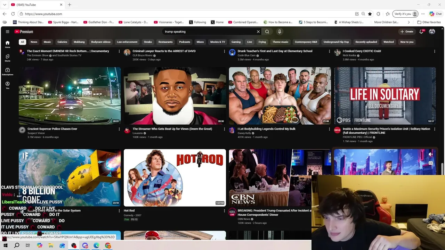Open the Casey Kelly channel link

(244, 133)
